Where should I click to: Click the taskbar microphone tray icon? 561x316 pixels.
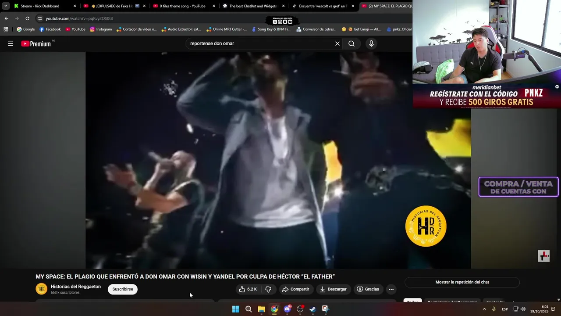494,309
